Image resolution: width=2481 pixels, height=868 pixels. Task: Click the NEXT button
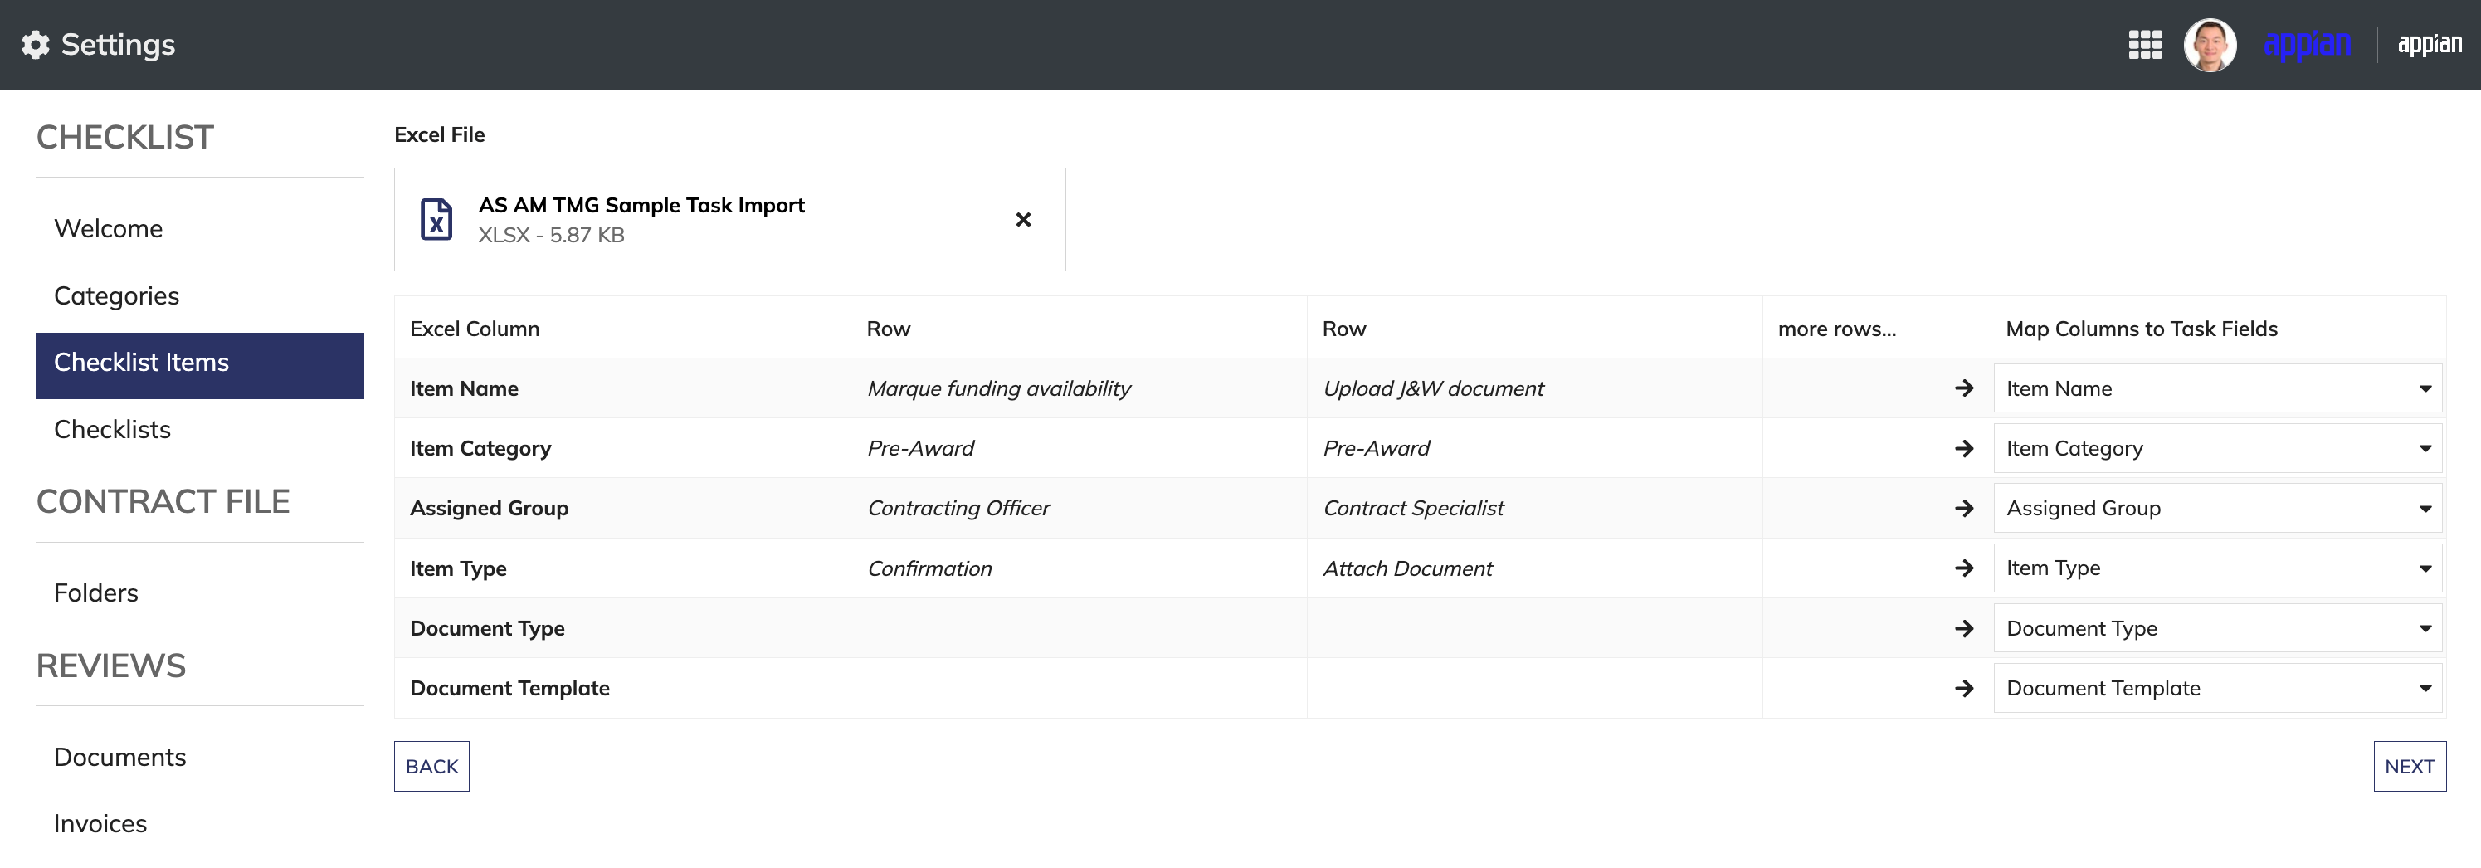point(2409,766)
